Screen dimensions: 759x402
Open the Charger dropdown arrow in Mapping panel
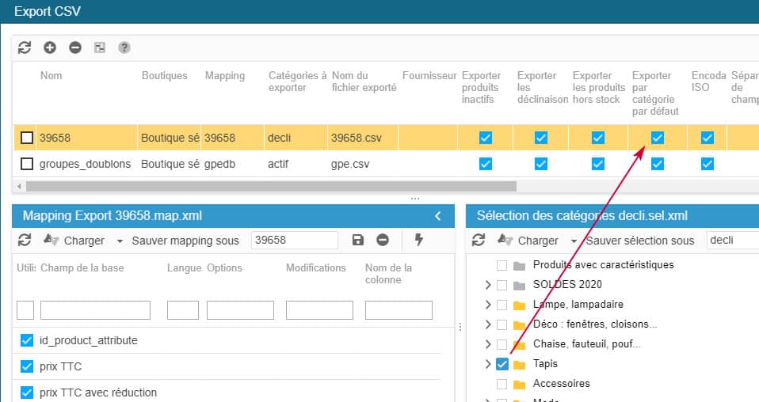[x=120, y=241]
